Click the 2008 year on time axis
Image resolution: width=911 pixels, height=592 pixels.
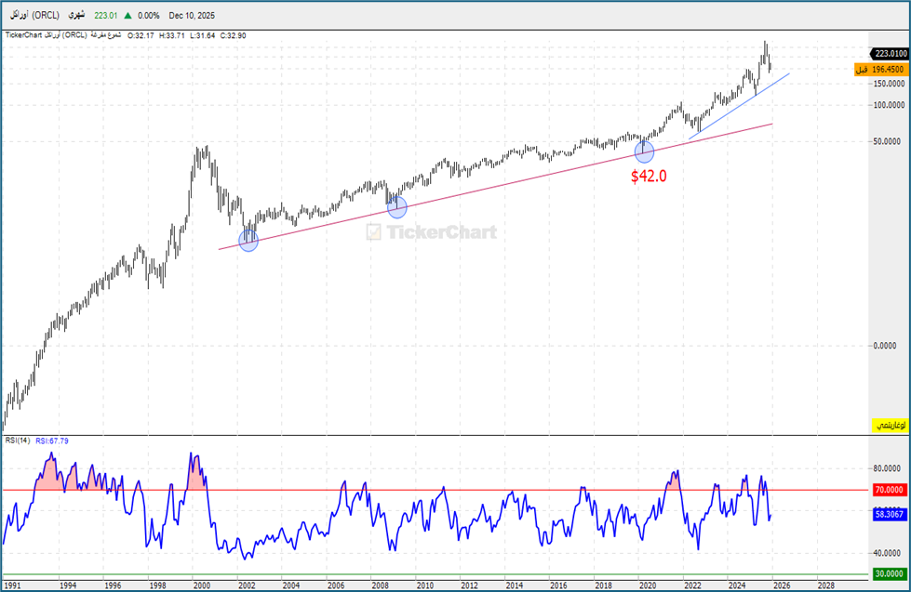click(380, 585)
